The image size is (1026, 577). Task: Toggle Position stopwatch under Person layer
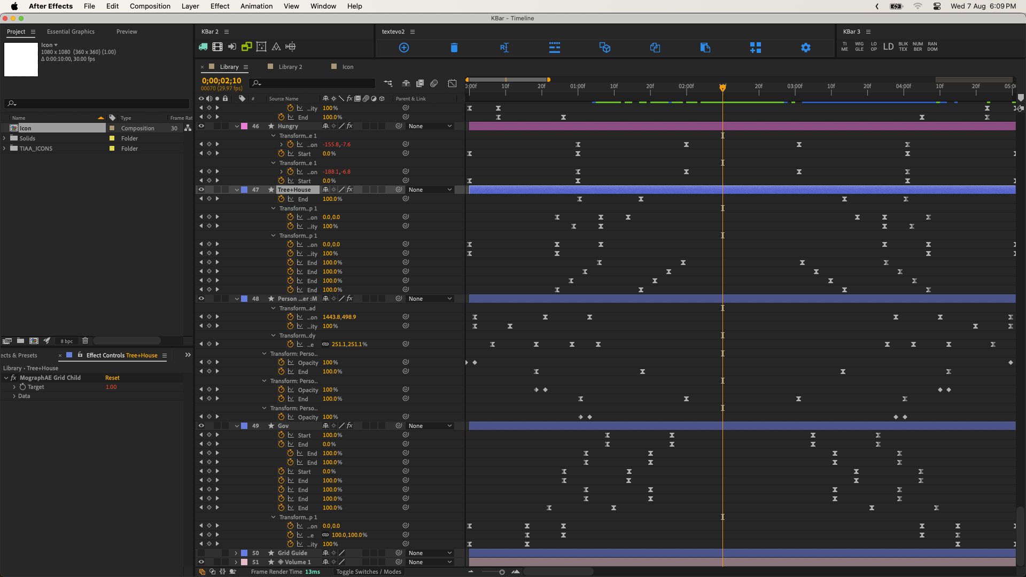[290, 317]
